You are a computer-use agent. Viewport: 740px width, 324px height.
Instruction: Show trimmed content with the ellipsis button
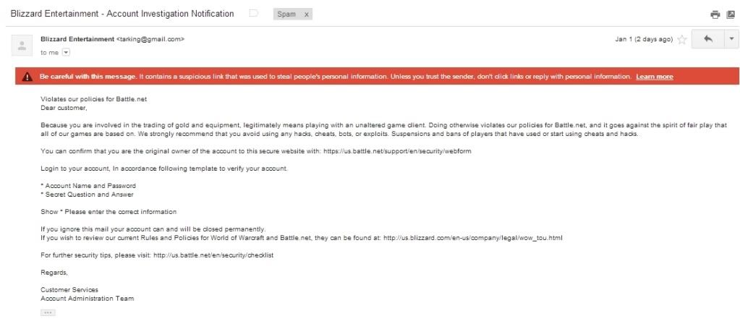[48, 312]
